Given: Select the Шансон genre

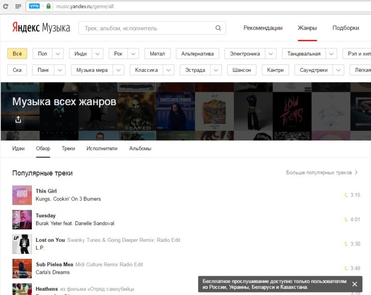Looking at the screenshot, I should (242, 70).
